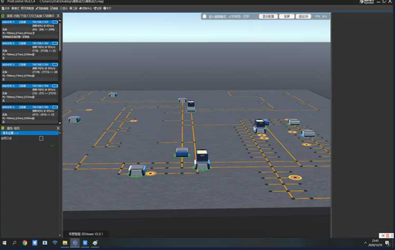
Task: Open the 文件 menu in the menu bar
Action: tap(6, 8)
